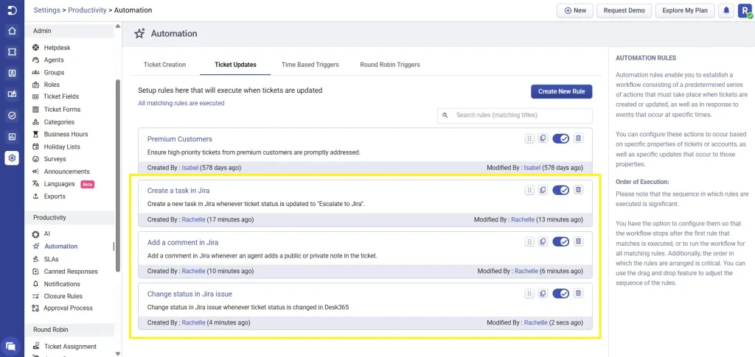The image size is (755, 357).
Task: Click drag handle for Premium Customers rule
Action: (x=529, y=138)
